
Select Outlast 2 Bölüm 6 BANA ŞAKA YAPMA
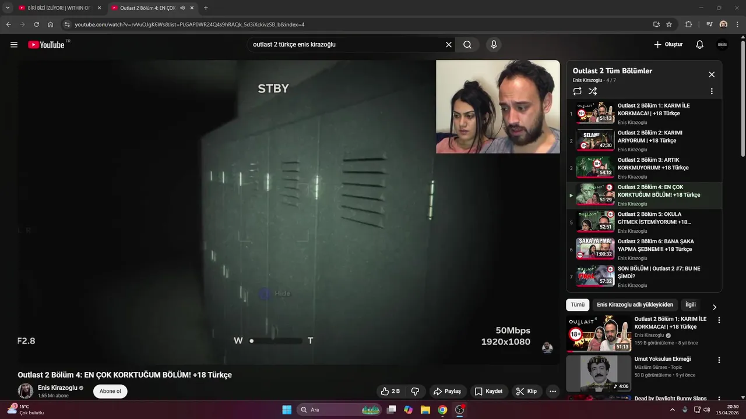click(644, 250)
